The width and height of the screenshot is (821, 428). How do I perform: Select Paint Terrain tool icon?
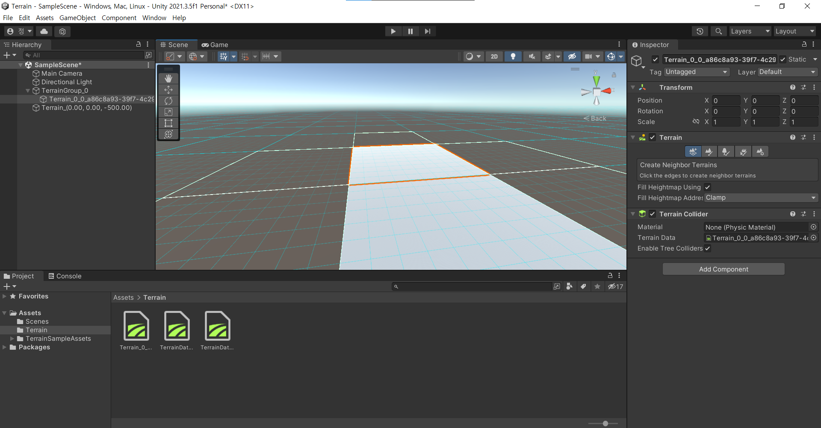709,151
